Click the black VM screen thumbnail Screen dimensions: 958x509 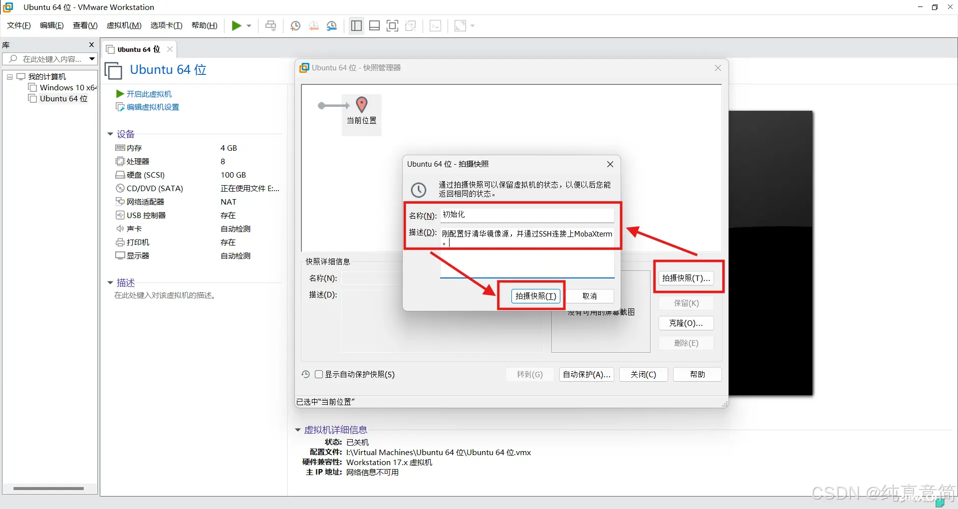click(771, 253)
